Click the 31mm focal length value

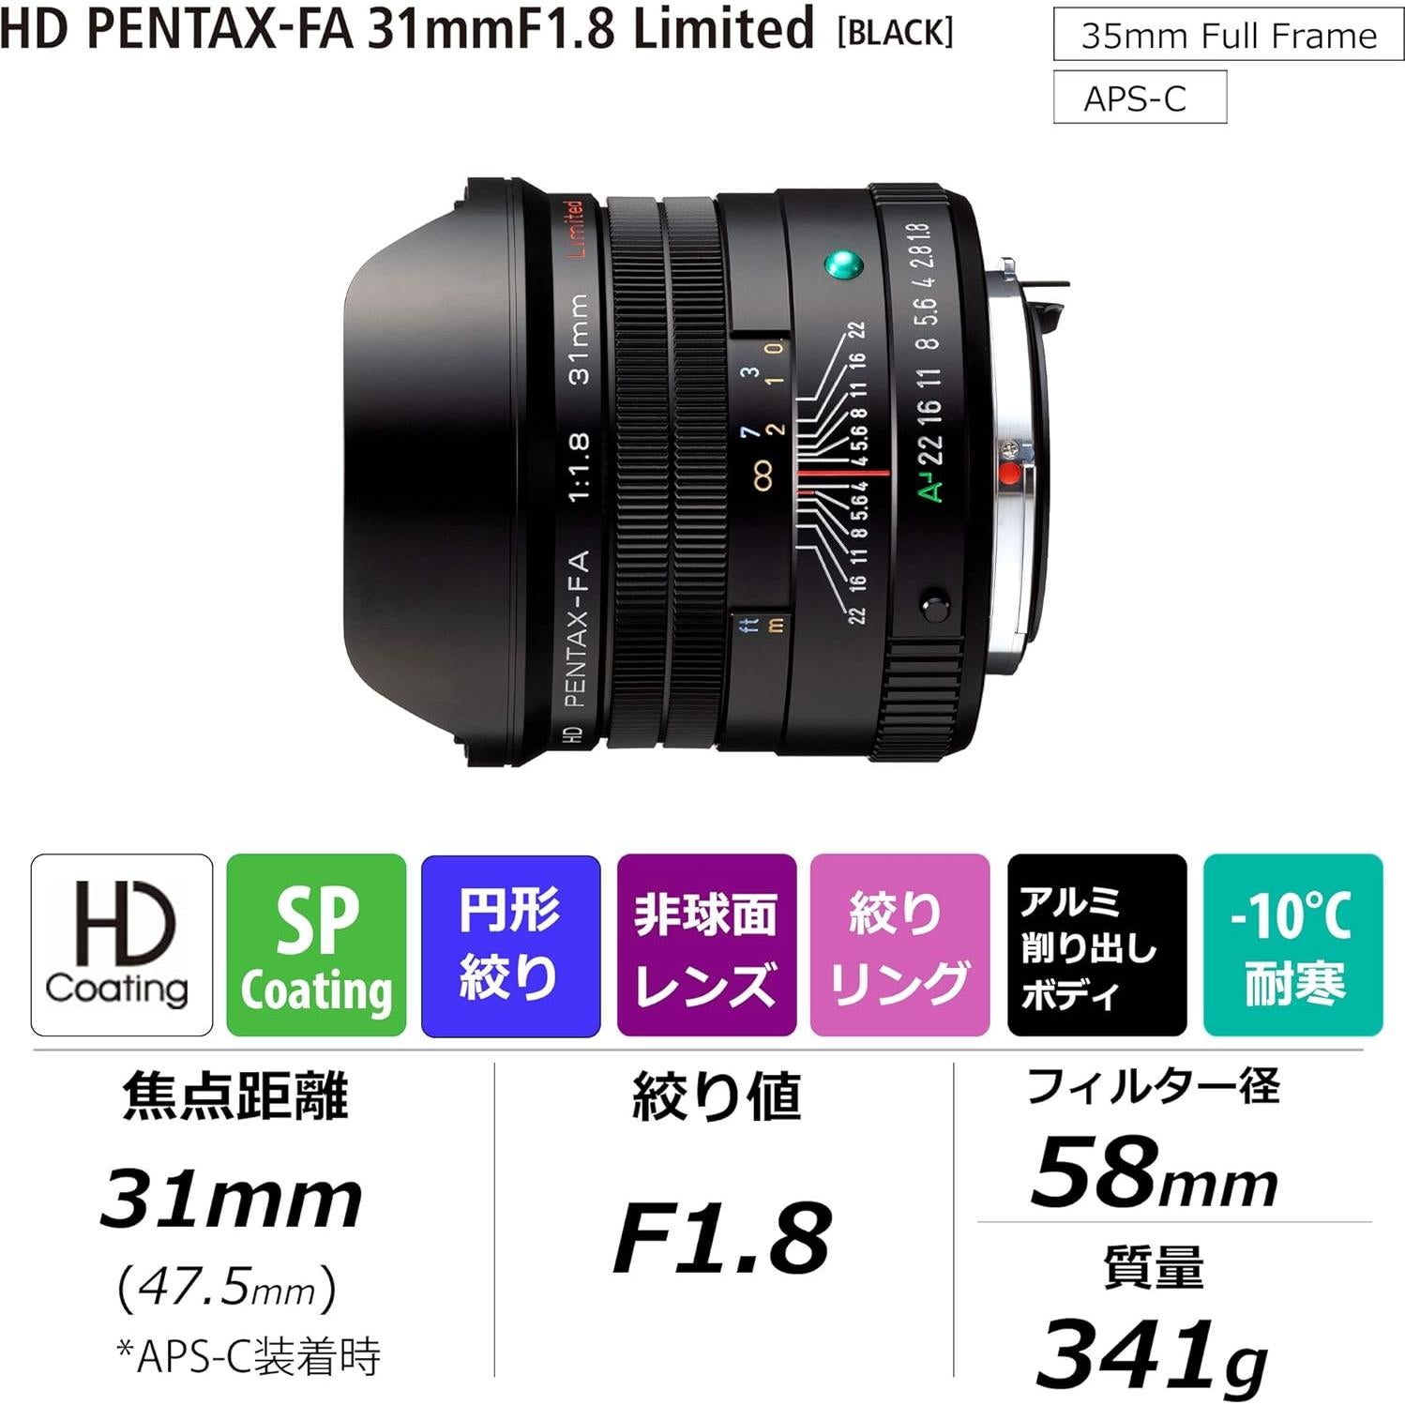[231, 1199]
